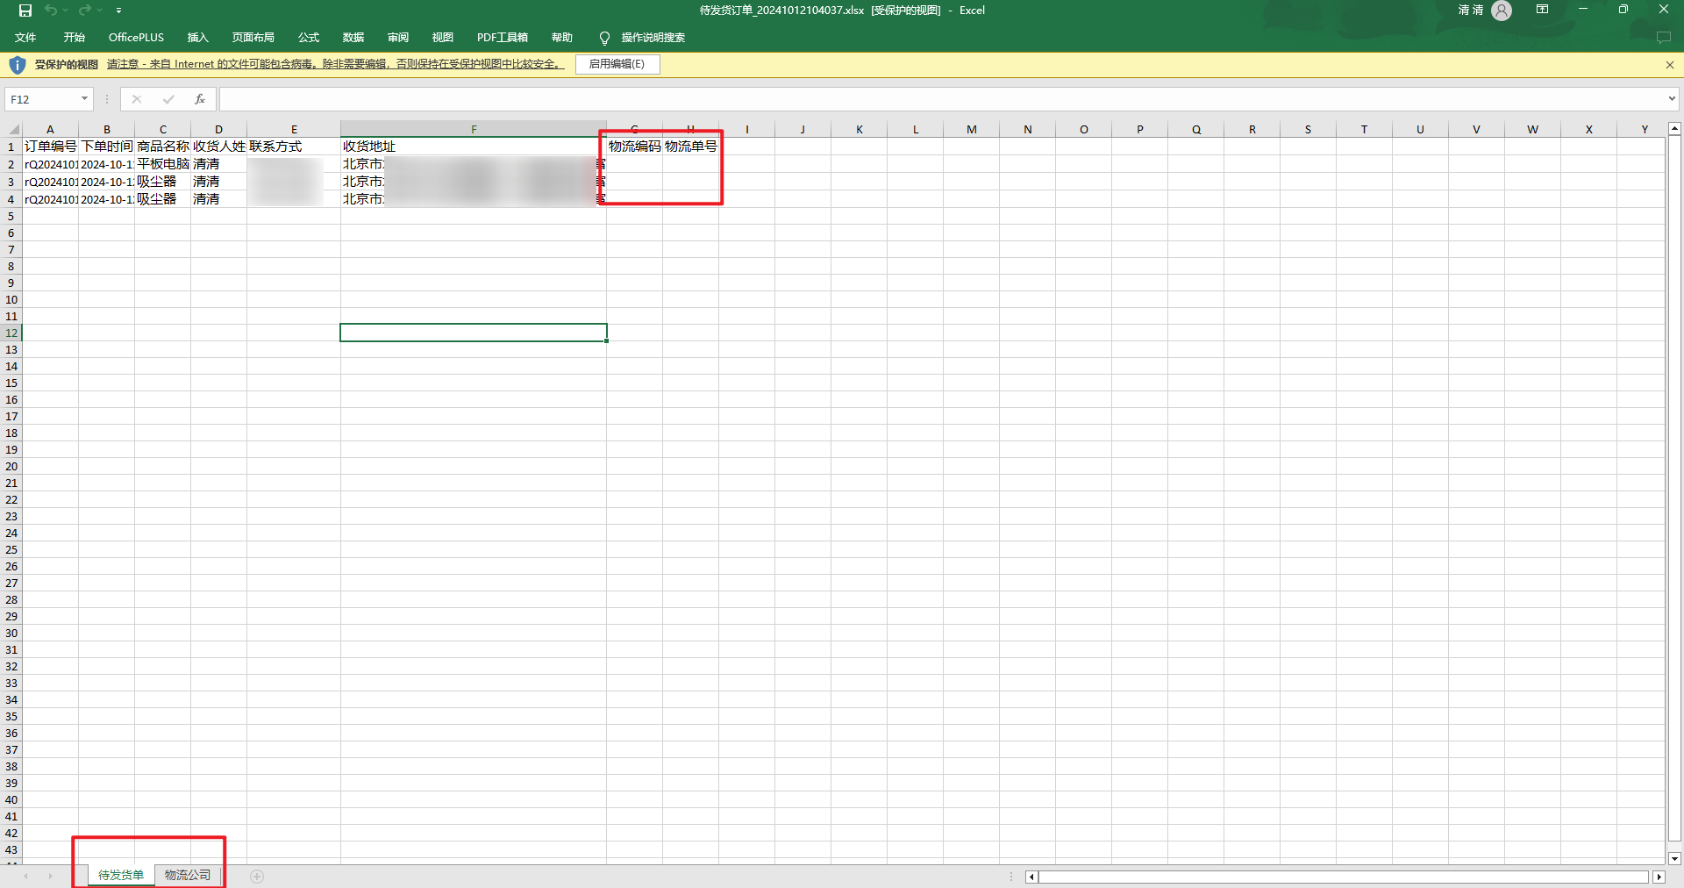Expand the Name Box dropdown arrow
This screenshot has height=888, width=1684.
(x=84, y=99)
